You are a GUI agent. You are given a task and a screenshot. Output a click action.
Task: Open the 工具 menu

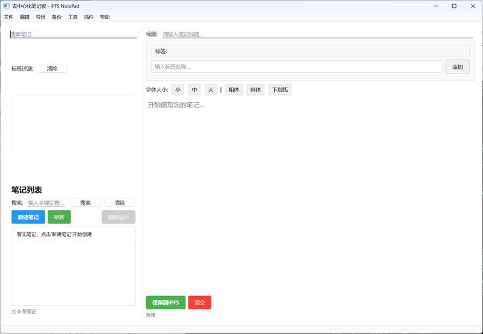coord(72,17)
